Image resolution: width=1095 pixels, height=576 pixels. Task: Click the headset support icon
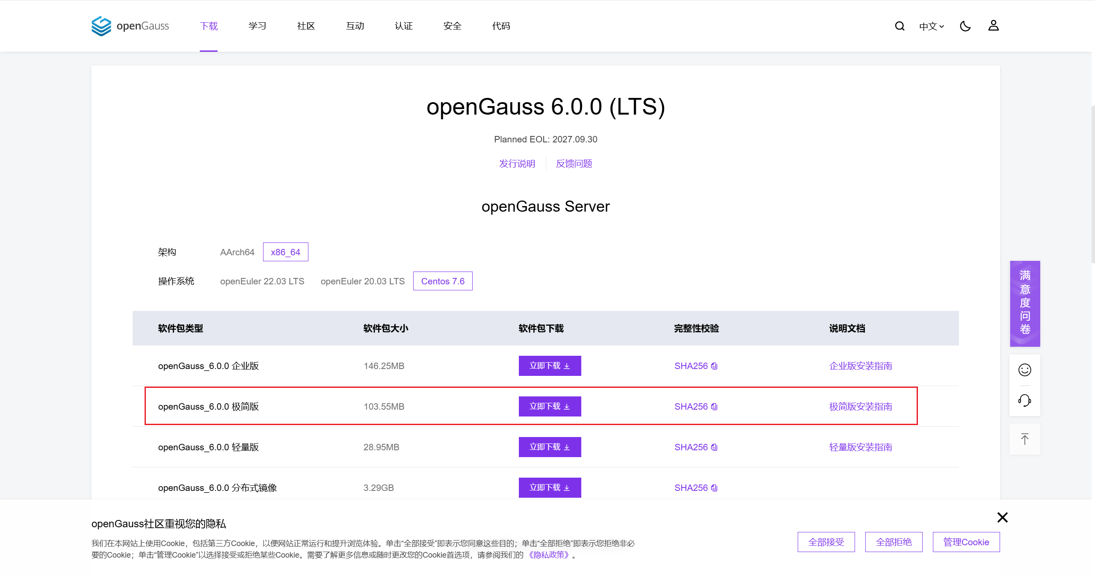1024,401
